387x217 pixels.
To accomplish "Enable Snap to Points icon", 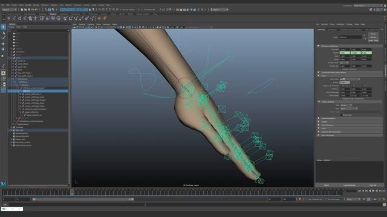I will click(106, 10).
